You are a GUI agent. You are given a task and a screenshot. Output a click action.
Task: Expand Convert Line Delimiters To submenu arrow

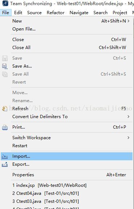pyautogui.click(x=129, y=117)
